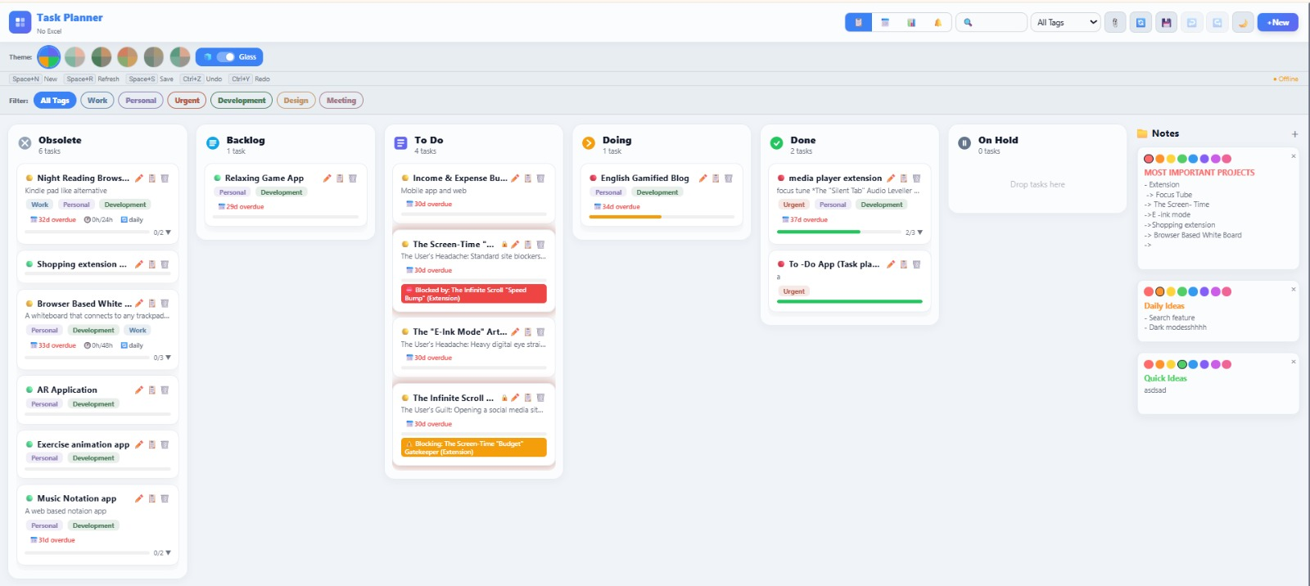The width and height of the screenshot is (1310, 586).
Task: Set the Daily Ideas note color to yellow
Action: 1171,291
